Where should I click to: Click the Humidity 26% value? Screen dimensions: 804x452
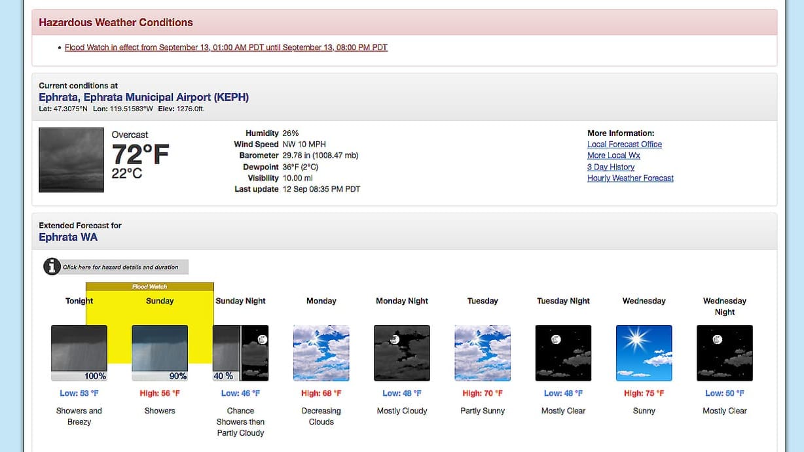click(290, 133)
